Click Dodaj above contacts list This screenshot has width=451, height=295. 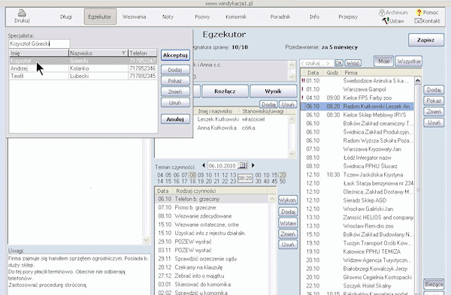268,104
